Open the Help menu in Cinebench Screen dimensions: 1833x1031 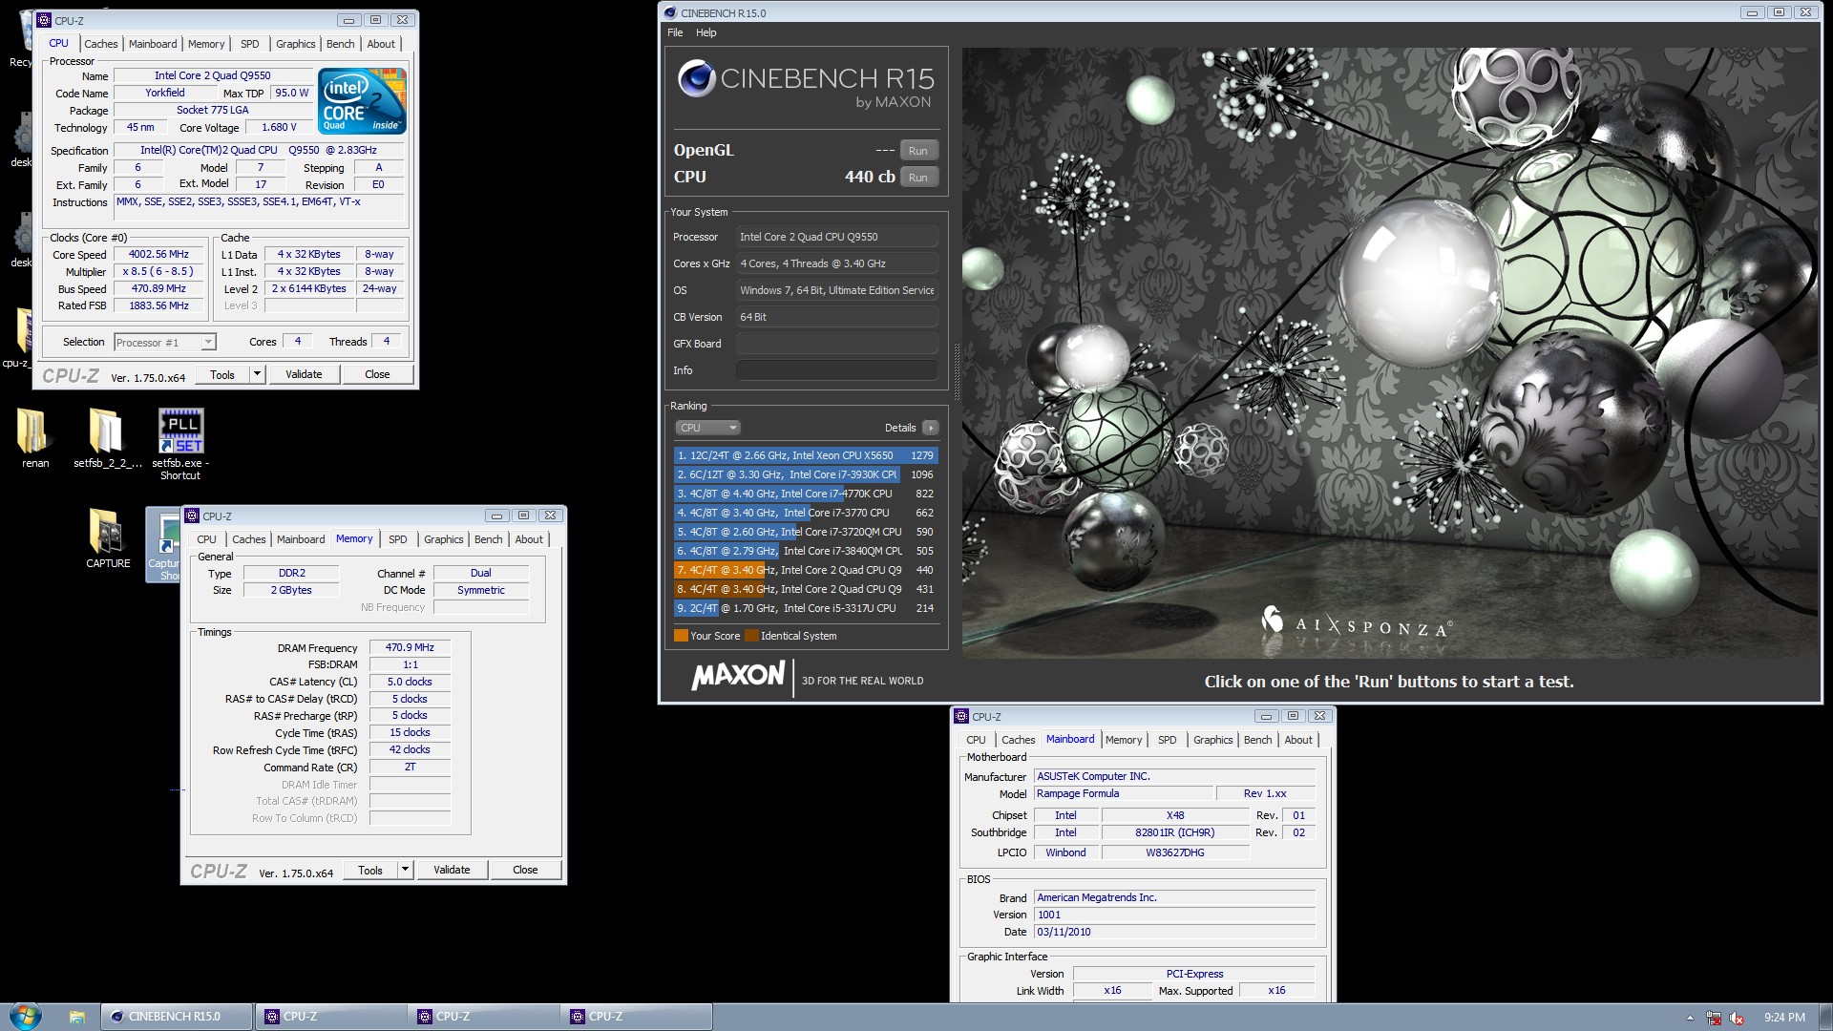coord(706,32)
